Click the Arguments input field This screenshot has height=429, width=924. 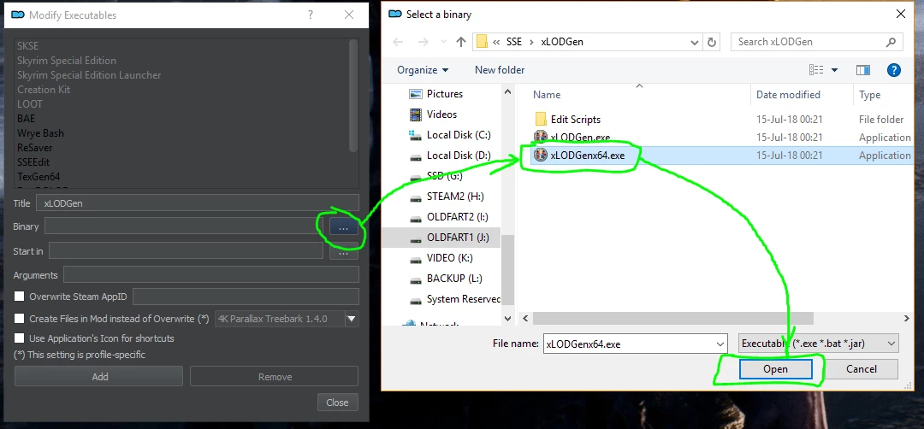click(x=211, y=275)
